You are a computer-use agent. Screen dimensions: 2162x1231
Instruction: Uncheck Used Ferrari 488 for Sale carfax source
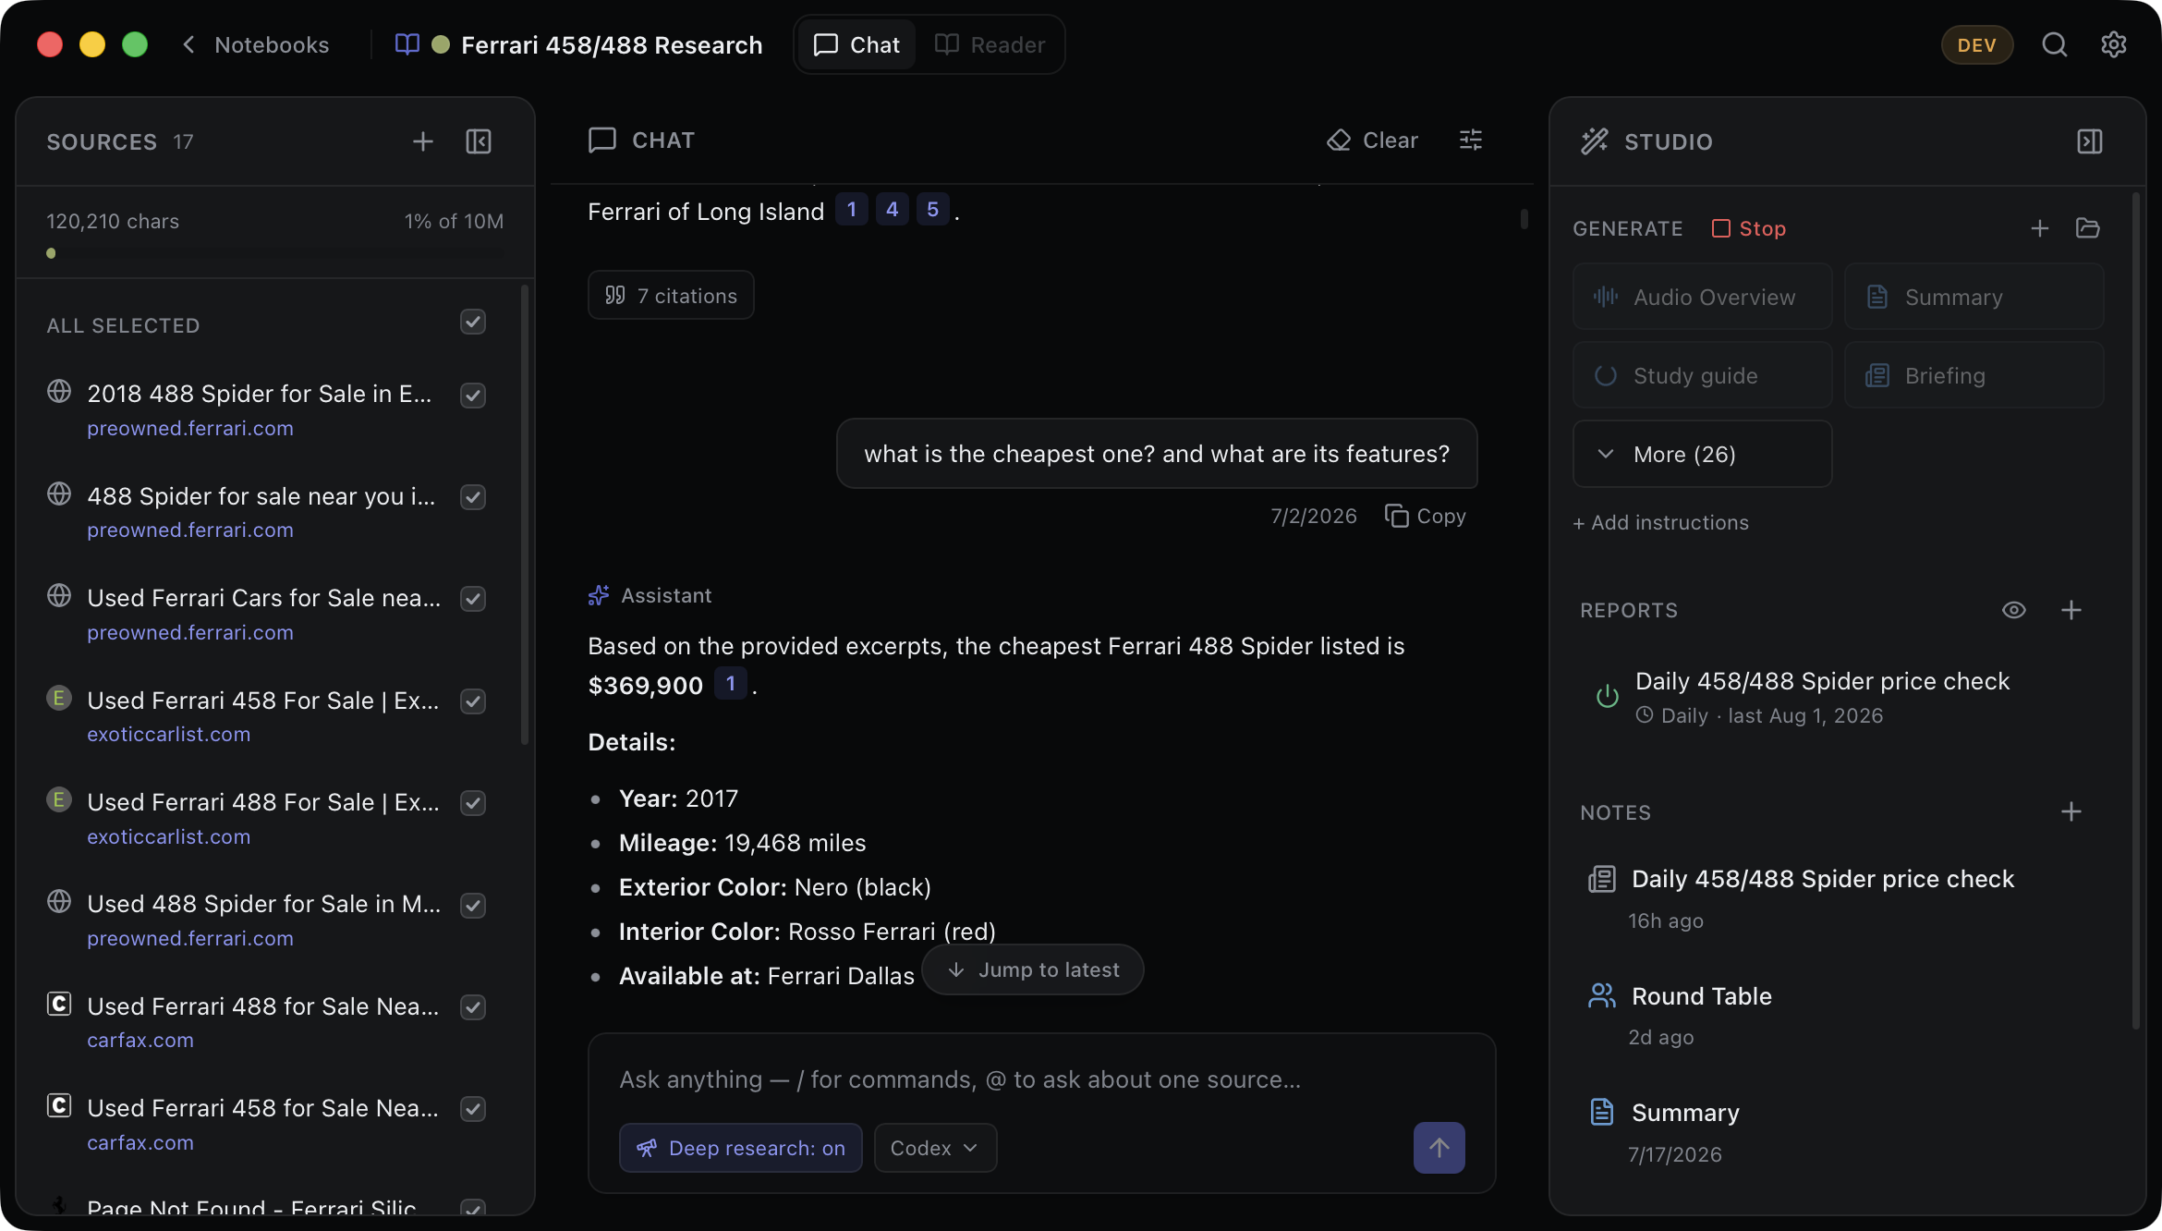pyautogui.click(x=473, y=1007)
